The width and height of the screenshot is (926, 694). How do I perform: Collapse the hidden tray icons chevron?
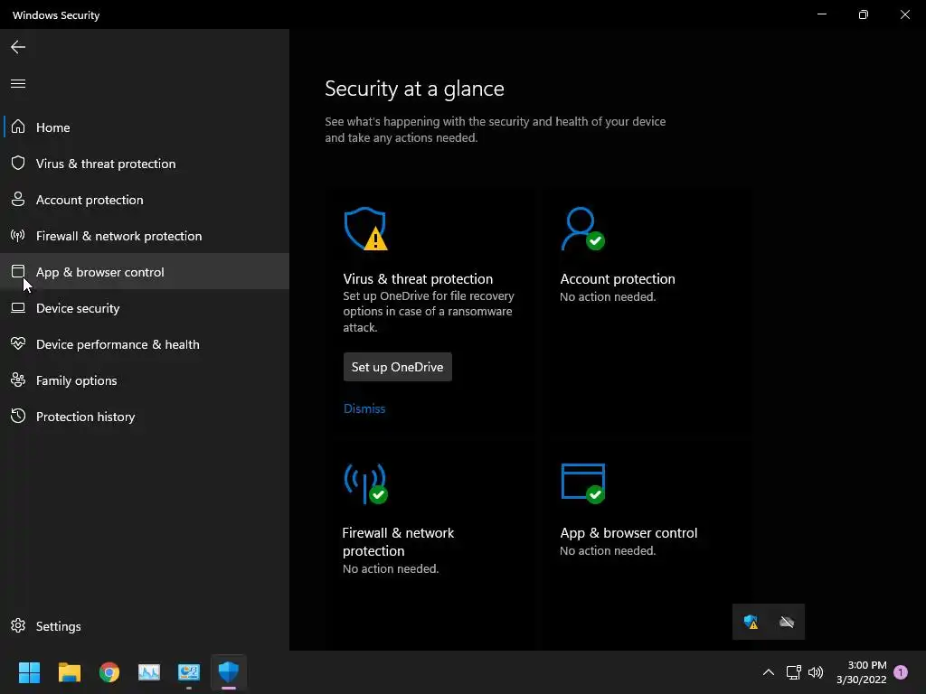point(769,672)
